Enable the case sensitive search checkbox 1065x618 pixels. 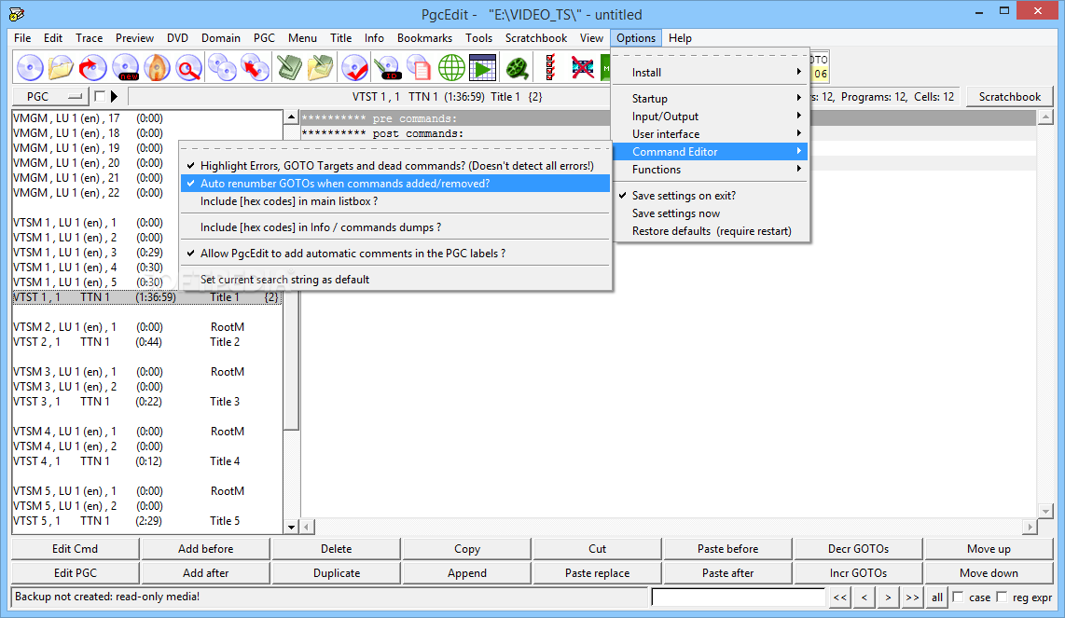click(x=959, y=597)
